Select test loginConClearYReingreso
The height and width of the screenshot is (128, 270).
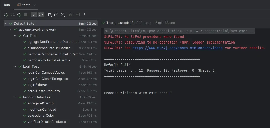(x=51, y=79)
